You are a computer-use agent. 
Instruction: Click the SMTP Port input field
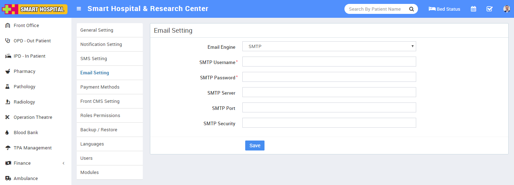click(329, 107)
